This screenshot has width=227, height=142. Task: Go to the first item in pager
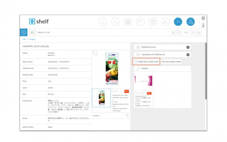[173, 33]
